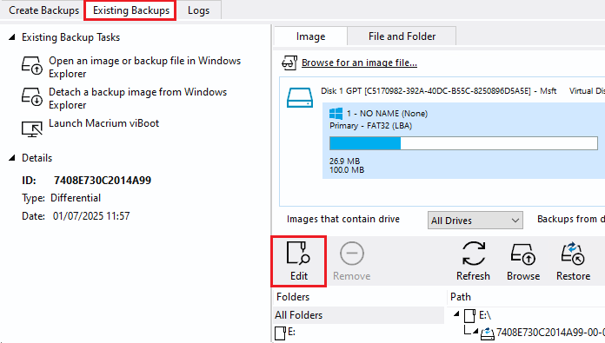Open the Logs tab
605x343 pixels.
[198, 10]
